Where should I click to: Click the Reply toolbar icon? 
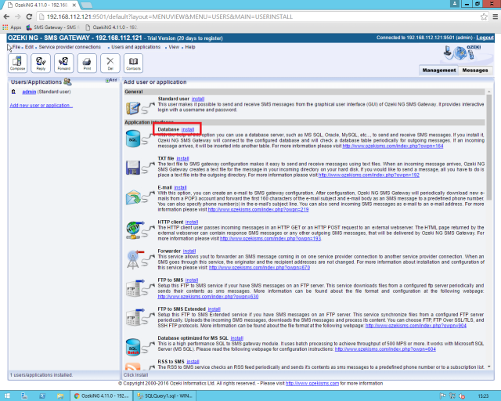tap(41, 63)
